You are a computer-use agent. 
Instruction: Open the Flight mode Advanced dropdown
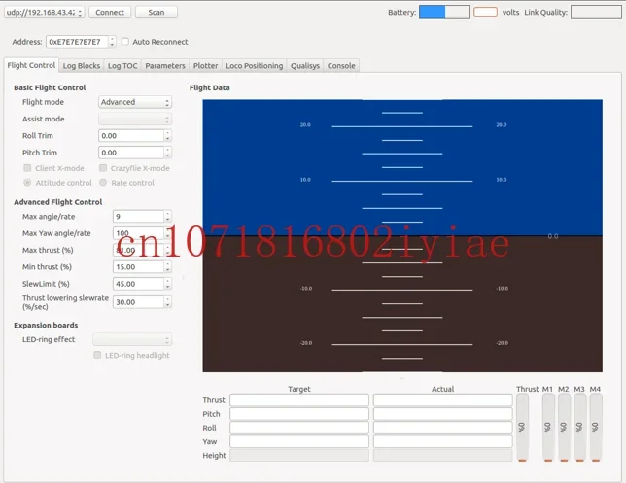tap(135, 102)
